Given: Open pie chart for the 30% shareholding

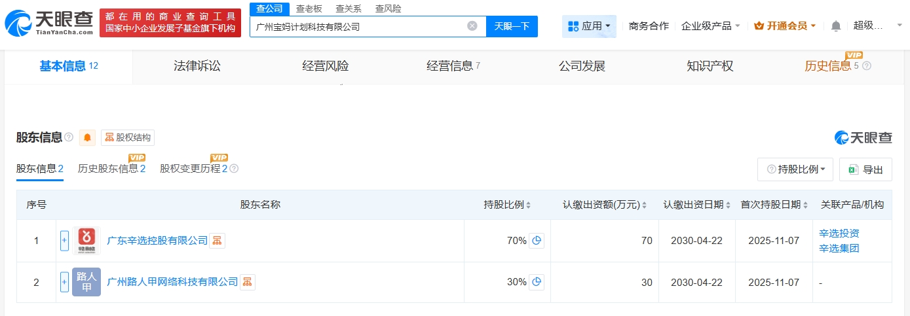Looking at the screenshot, I should tap(537, 282).
